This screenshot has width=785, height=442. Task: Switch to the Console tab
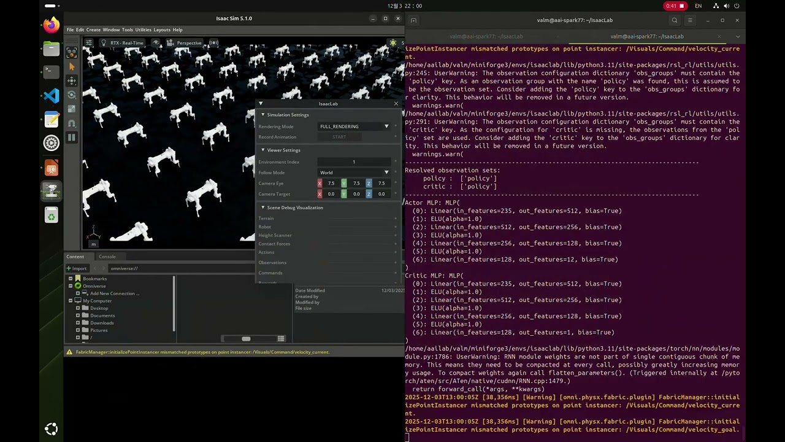pyautogui.click(x=107, y=257)
